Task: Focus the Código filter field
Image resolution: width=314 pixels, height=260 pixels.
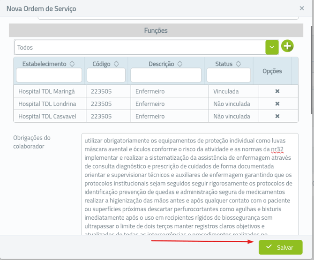Action: [106, 75]
